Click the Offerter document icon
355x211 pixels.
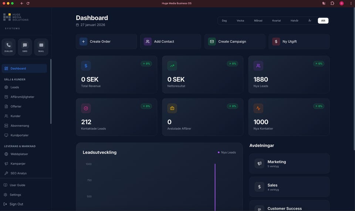click(6, 106)
